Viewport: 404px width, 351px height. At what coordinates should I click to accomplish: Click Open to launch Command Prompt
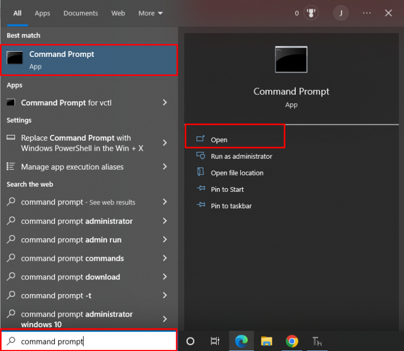219,140
